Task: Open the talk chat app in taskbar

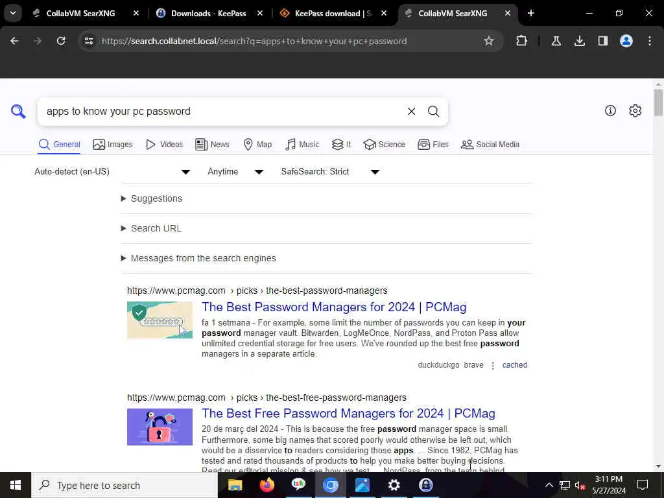Action: tap(298, 485)
